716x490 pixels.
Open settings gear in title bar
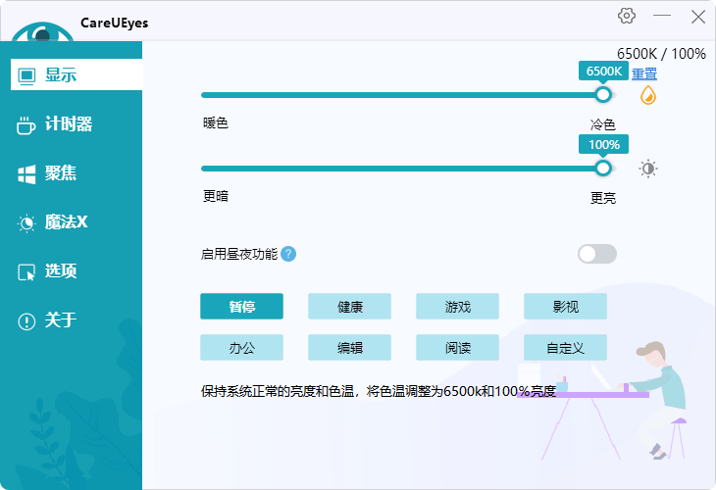627,16
